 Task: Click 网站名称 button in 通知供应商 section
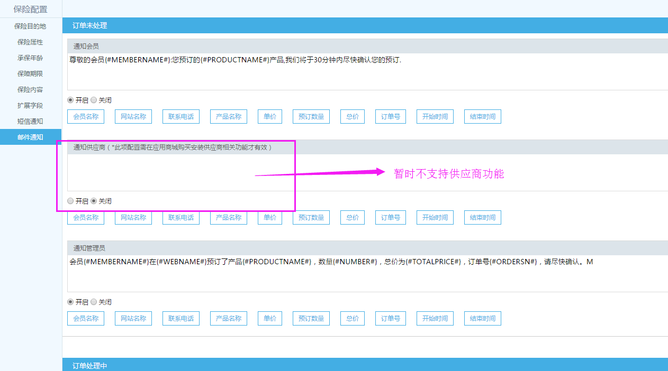coord(133,218)
